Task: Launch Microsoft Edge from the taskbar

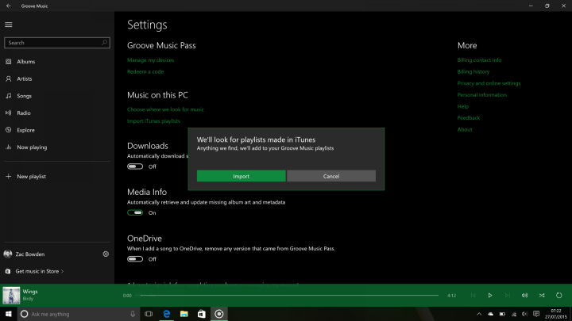Action: 166,314
